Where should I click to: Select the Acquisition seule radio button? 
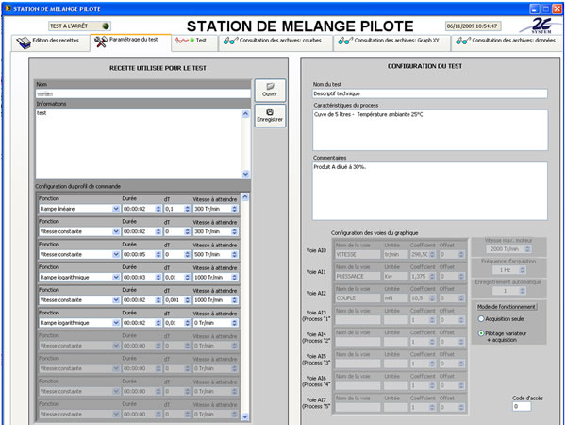480,319
